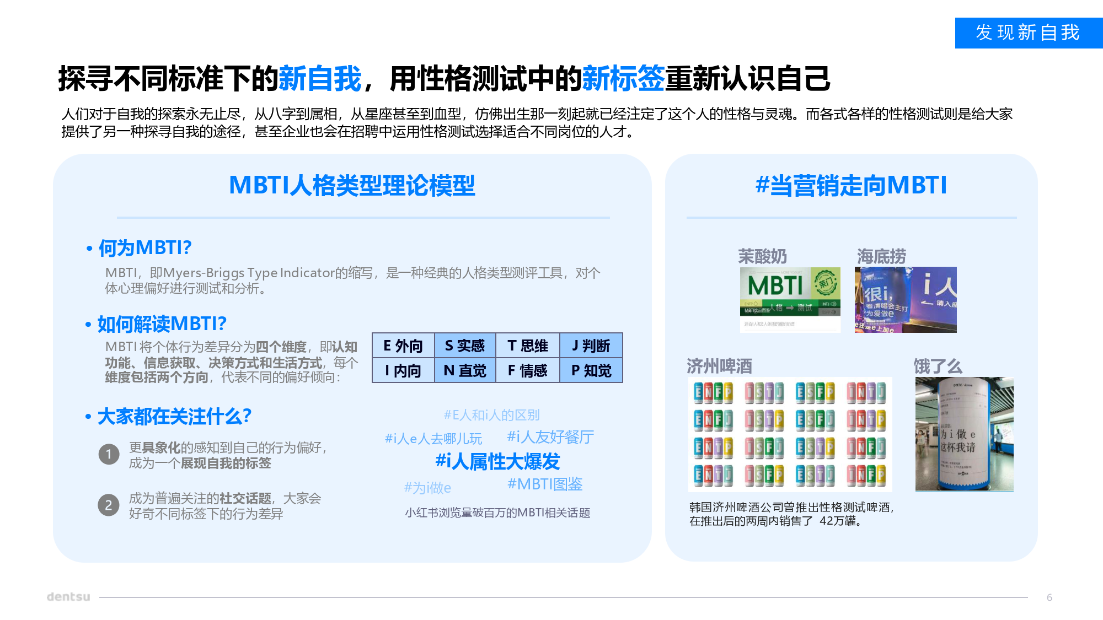The width and height of the screenshot is (1103, 620).
Task: Select the intro paragraph starting 人们对于自我的探索
Action: pyautogui.click(x=537, y=122)
